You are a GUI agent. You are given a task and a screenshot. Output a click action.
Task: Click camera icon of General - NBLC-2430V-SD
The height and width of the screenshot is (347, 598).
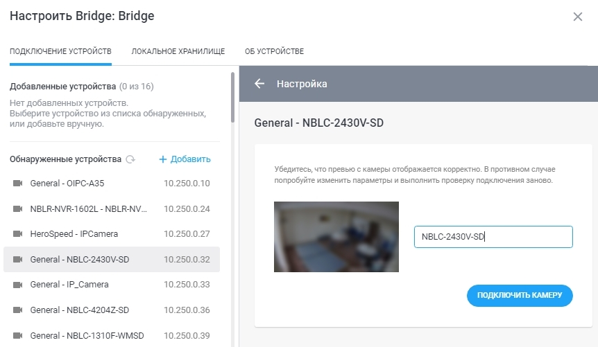(x=17, y=260)
